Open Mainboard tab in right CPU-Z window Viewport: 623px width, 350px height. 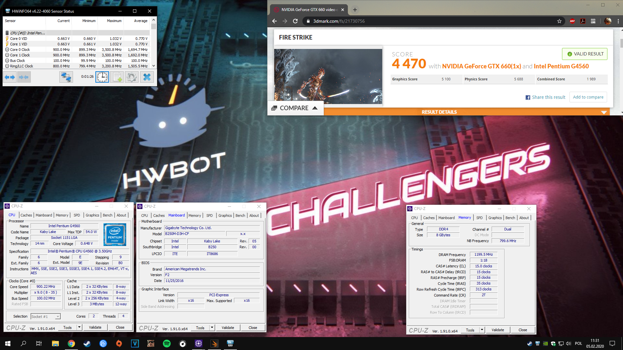click(x=446, y=218)
